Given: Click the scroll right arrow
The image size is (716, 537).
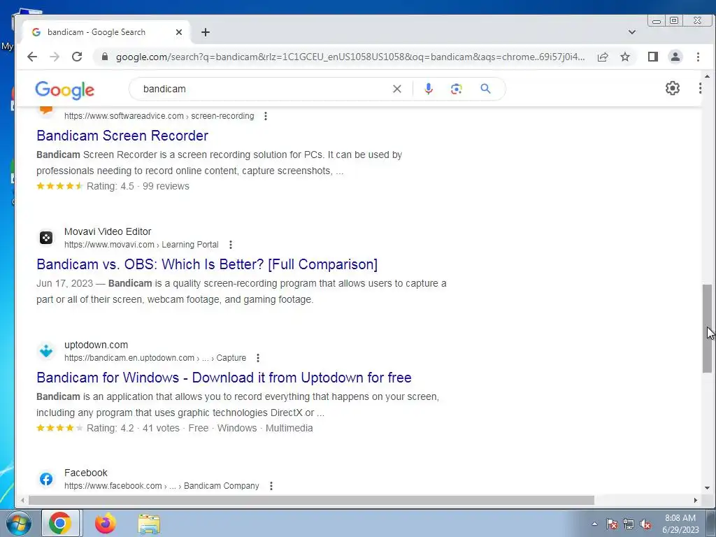Looking at the screenshot, I should click(x=696, y=500).
